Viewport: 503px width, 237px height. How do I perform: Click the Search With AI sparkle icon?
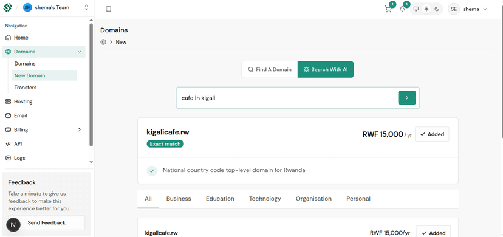[306, 69]
